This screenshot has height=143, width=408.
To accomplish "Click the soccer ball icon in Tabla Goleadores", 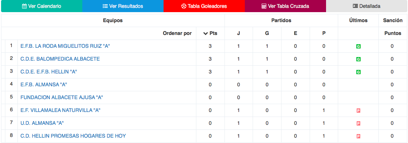I will click(184, 6).
